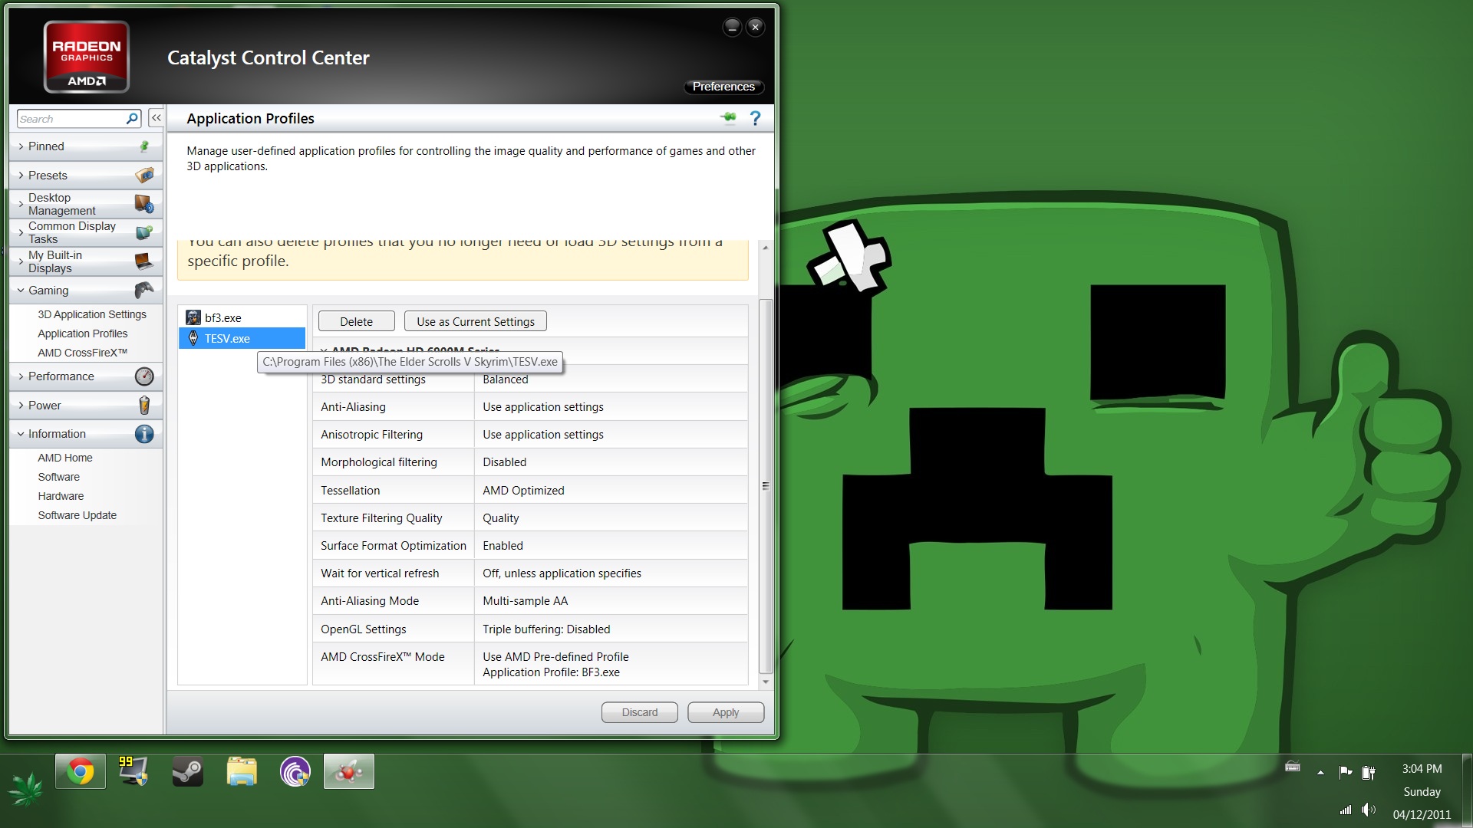Click the search input field
Viewport: 1473px width, 828px height.
71,119
